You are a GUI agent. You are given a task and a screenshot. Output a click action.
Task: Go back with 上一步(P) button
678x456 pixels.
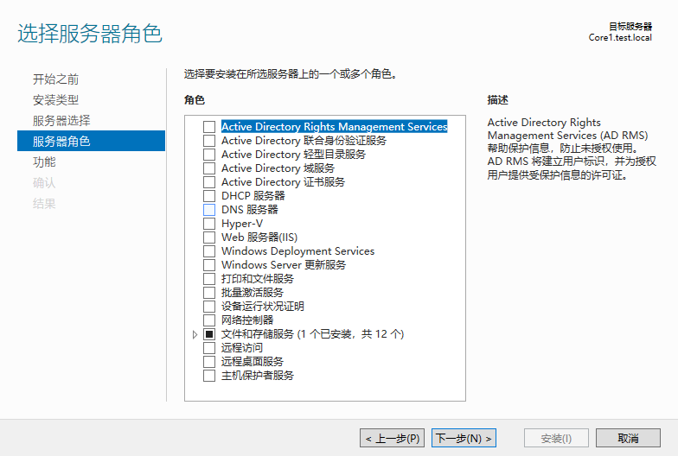pyautogui.click(x=393, y=439)
